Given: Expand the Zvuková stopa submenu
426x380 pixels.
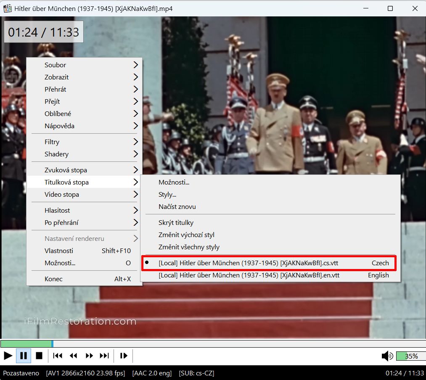Looking at the screenshot, I should pos(84,170).
